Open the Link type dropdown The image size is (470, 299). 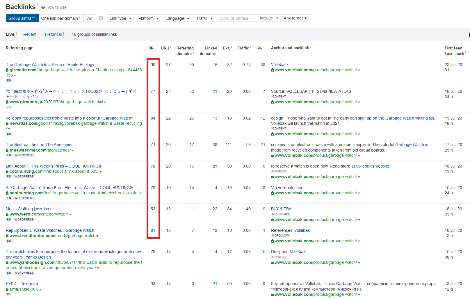pos(120,18)
